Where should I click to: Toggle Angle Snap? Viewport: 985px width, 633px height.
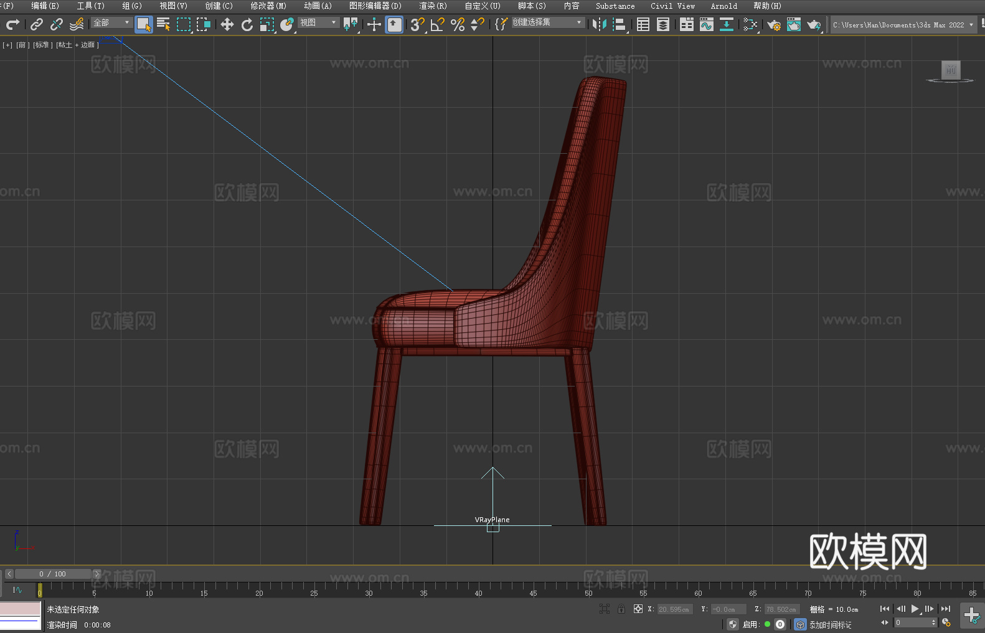(x=438, y=24)
